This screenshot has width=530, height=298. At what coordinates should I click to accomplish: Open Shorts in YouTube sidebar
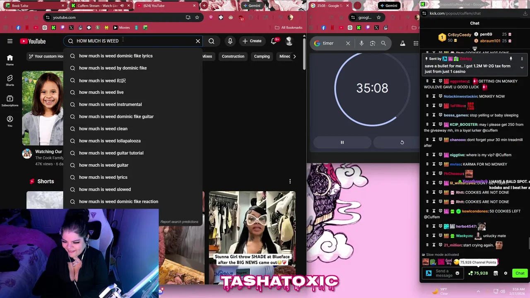click(10, 81)
